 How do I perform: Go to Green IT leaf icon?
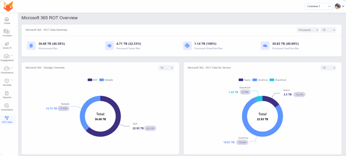pyautogui.click(x=7, y=44)
